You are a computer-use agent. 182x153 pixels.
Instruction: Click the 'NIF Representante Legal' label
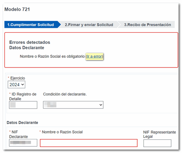[160, 134]
